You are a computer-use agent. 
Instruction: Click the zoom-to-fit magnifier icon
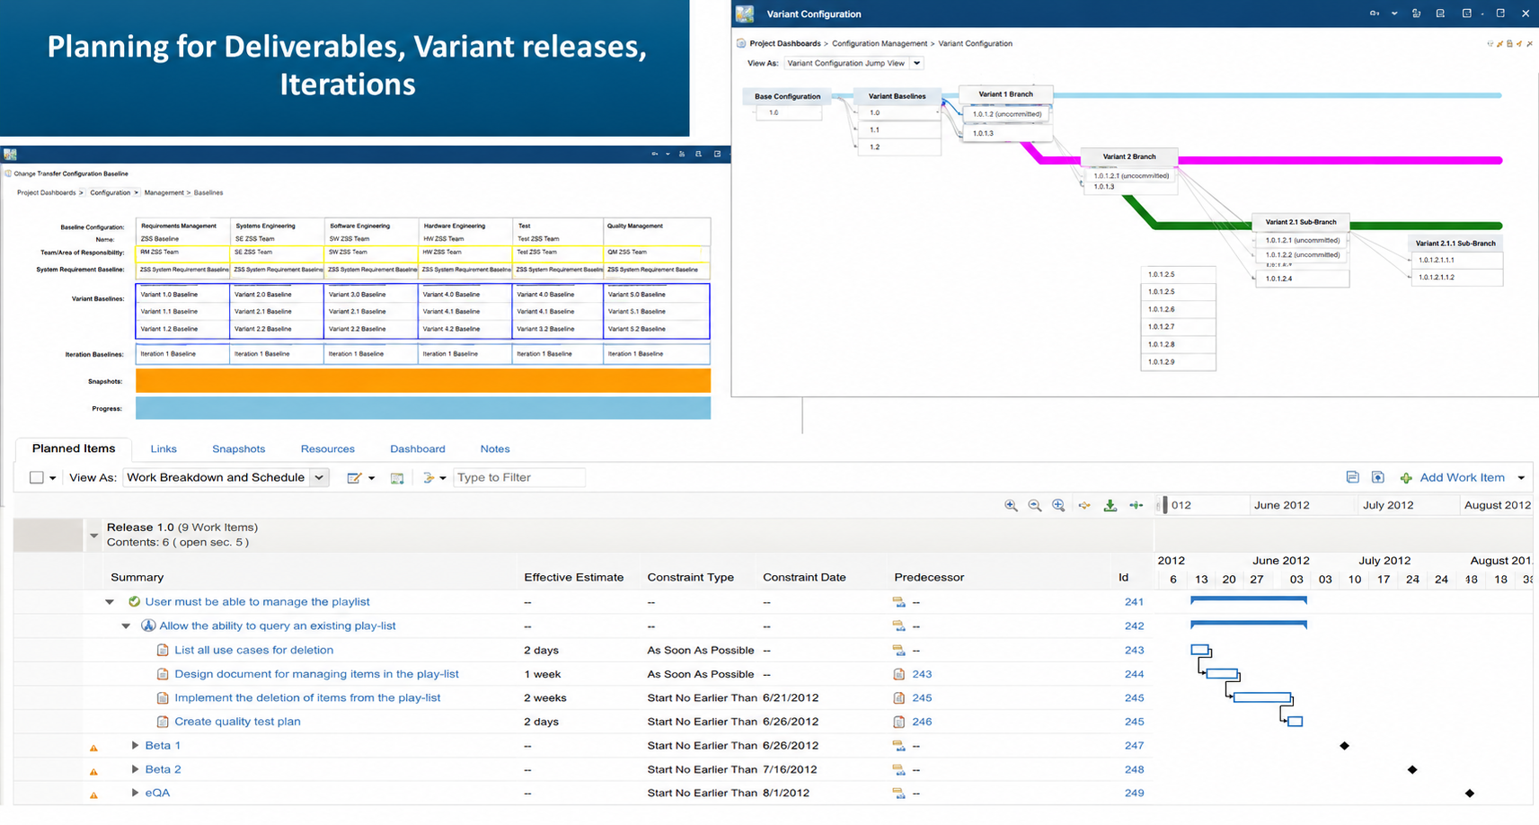(x=1059, y=505)
